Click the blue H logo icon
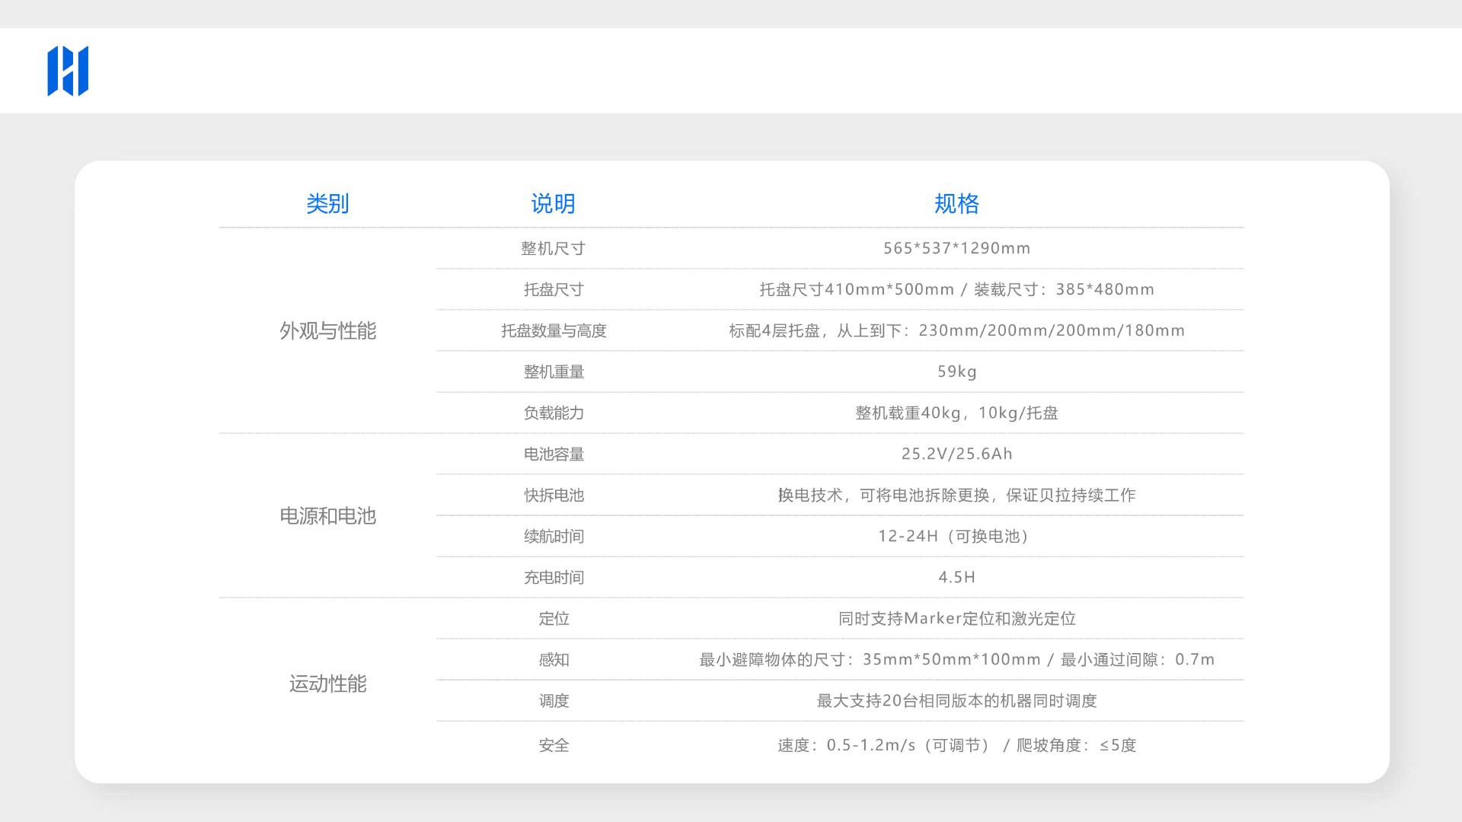1462x822 pixels. click(68, 71)
